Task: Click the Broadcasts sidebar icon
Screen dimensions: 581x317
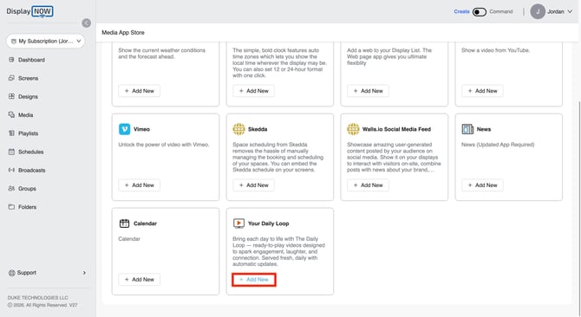Action: click(x=11, y=170)
